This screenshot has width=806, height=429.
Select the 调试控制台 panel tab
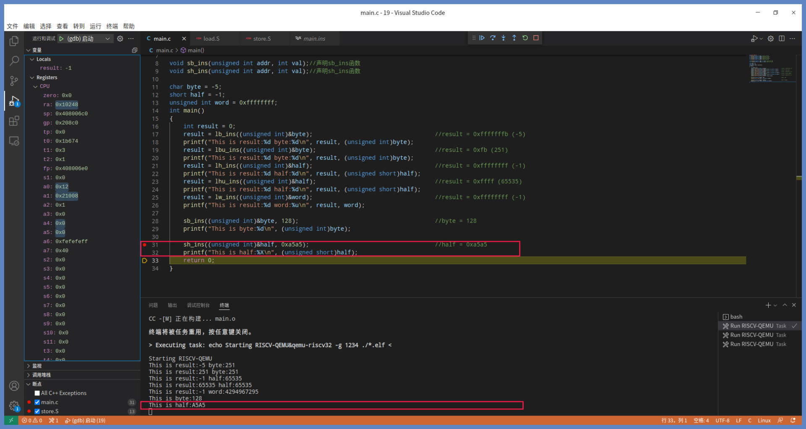pyautogui.click(x=198, y=305)
